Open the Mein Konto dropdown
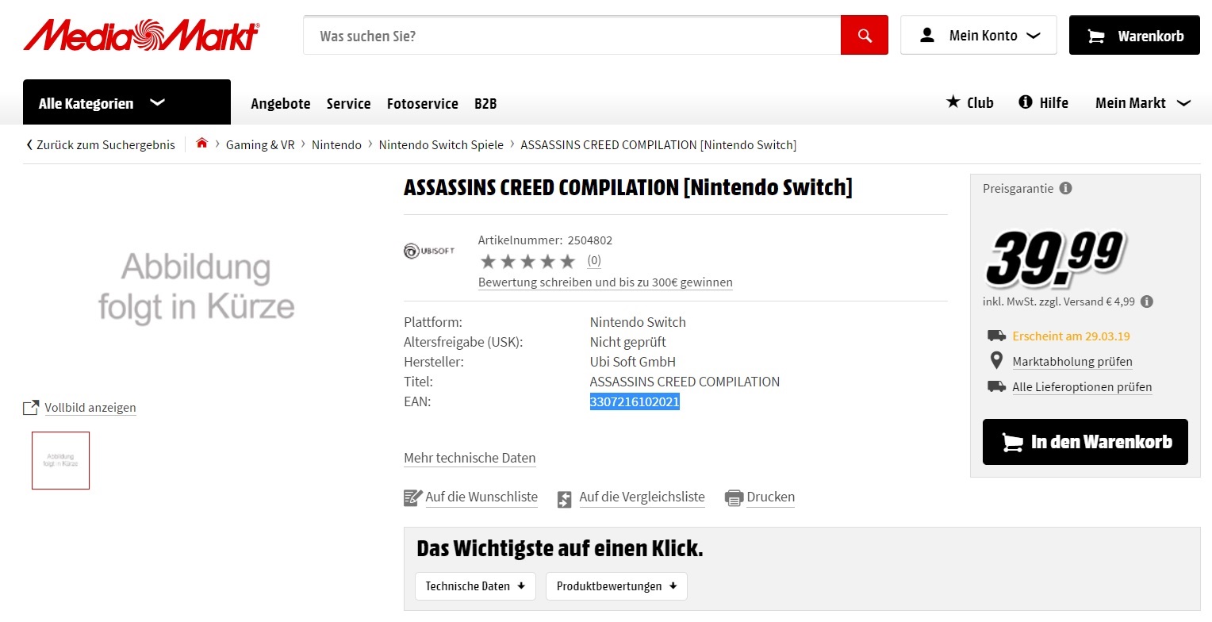The width and height of the screenshot is (1212, 622). pos(978,36)
